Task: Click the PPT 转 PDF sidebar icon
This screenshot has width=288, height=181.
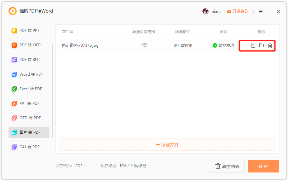Action: click(x=14, y=103)
